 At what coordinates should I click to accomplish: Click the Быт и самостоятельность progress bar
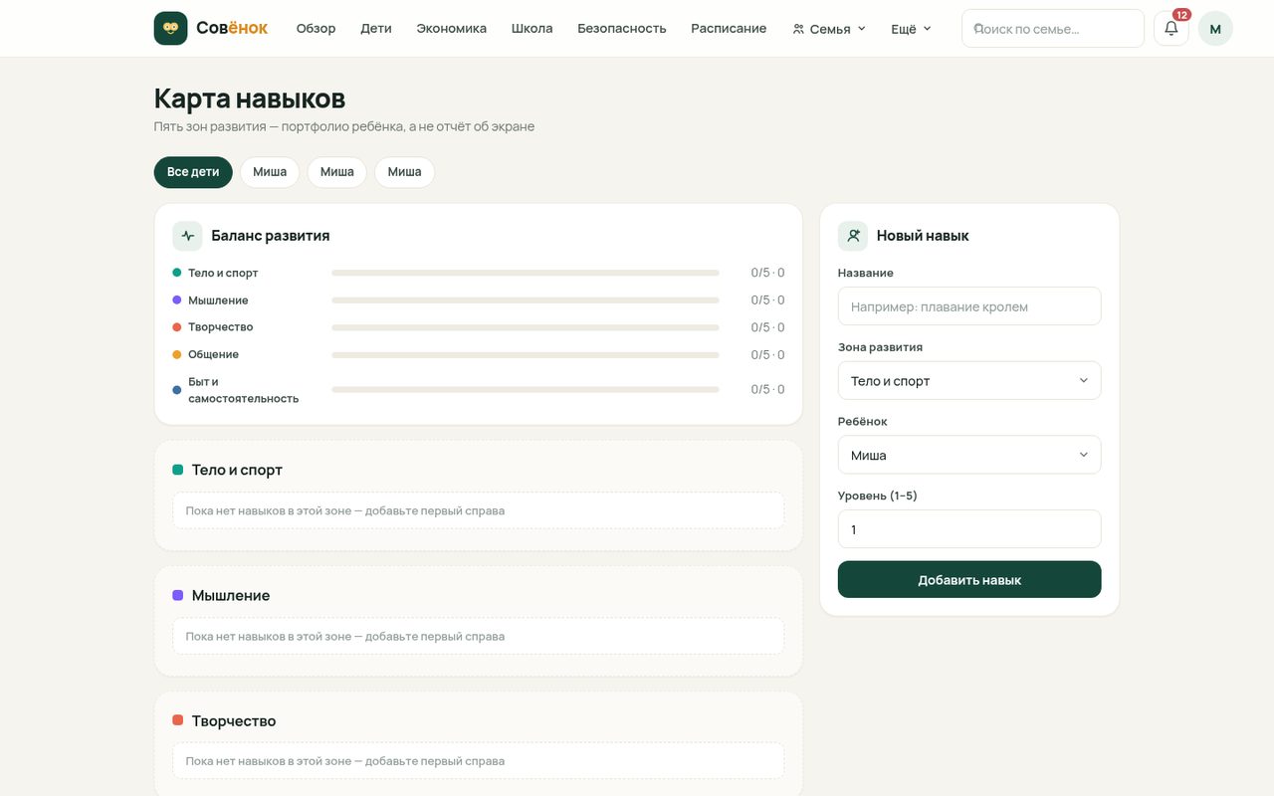526,390
